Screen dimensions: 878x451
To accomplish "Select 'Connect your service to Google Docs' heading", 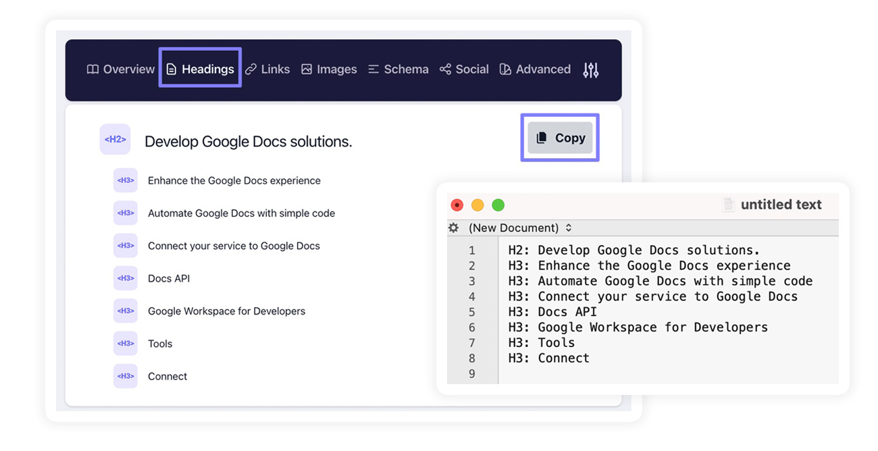I will 234,246.
